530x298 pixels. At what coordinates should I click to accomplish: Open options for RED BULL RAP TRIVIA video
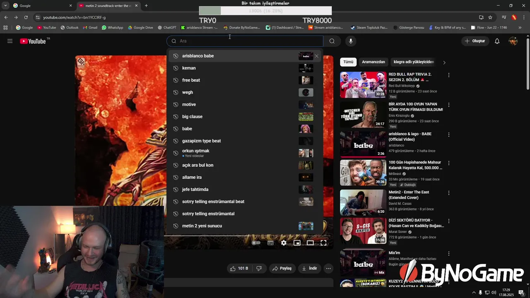coord(448,75)
